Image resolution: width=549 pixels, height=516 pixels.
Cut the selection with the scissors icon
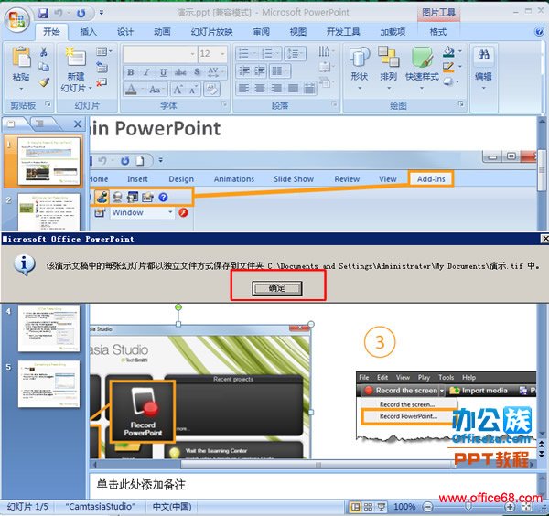44,52
